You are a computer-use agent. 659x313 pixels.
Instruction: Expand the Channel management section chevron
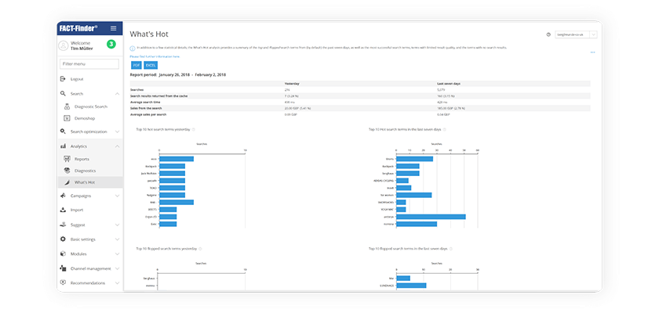[x=117, y=268]
